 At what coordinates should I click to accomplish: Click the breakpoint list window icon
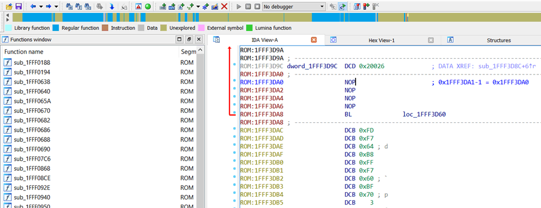point(357,6)
